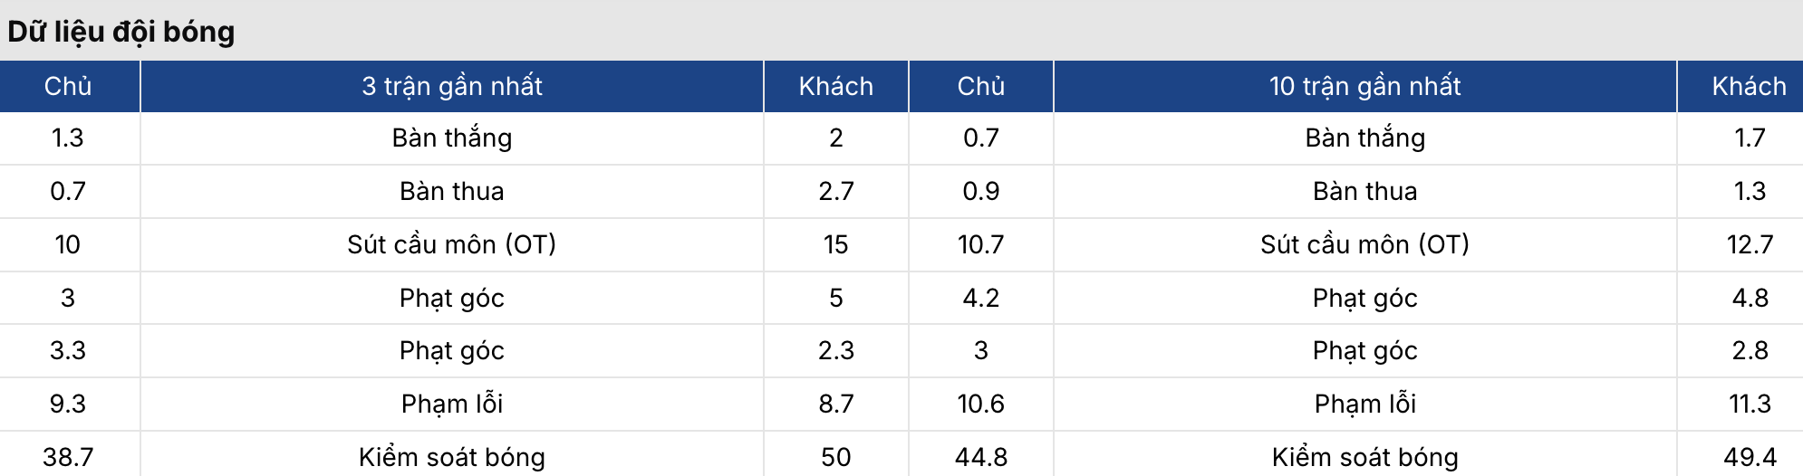Click the rightmost "Khách" column header
1803x476 pixels.
click(x=1749, y=86)
